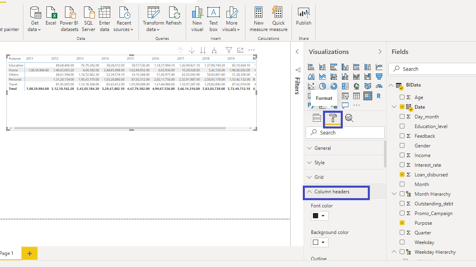Click Focus mode icon on the matrix visual
This screenshot has width=476, height=267.
(240, 50)
